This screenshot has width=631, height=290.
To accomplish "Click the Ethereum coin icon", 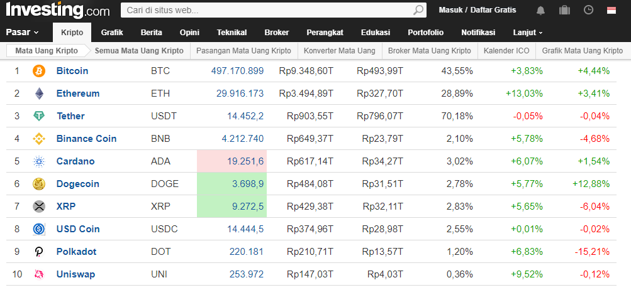I will pyautogui.click(x=39, y=94).
